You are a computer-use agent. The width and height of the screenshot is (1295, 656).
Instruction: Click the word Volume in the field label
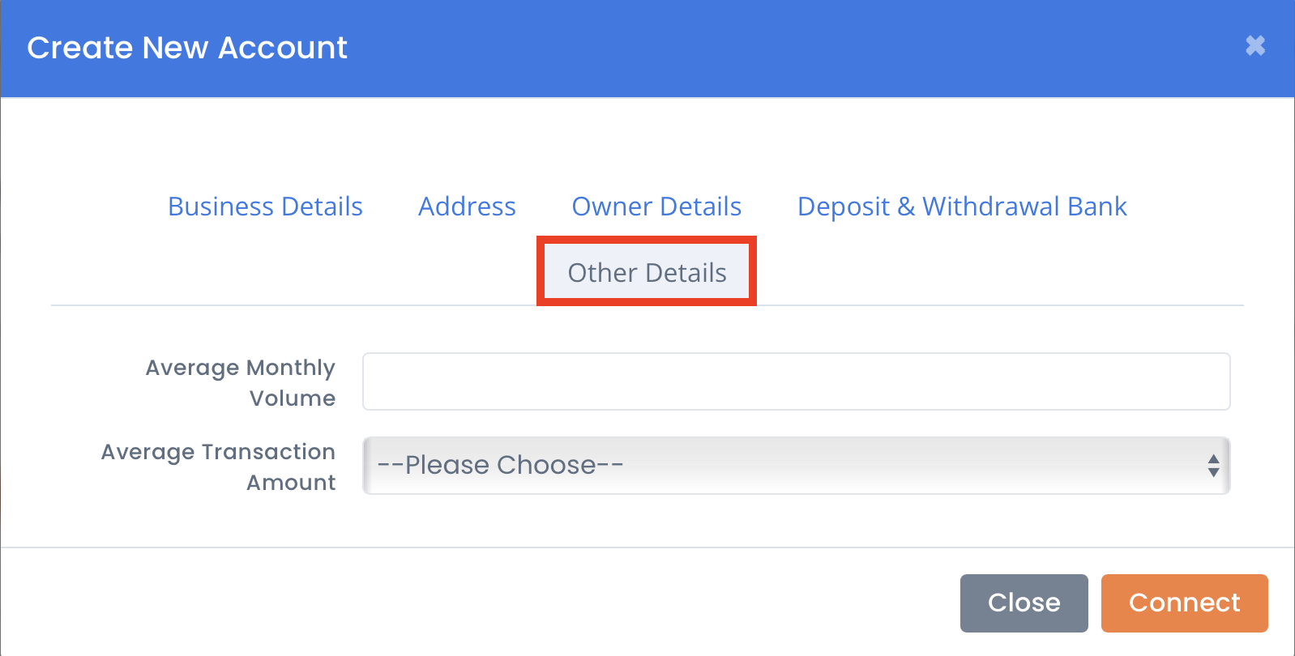click(292, 398)
